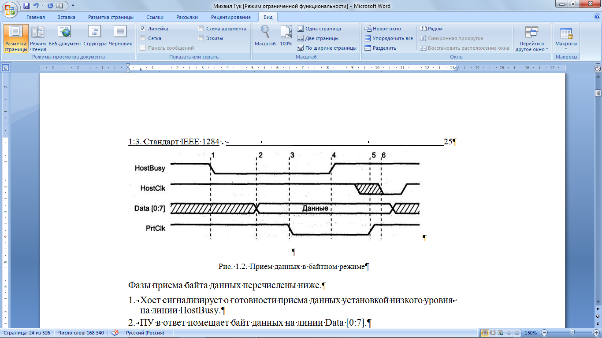Click Рядом side-by-side view
The image size is (602, 338).
(431, 29)
